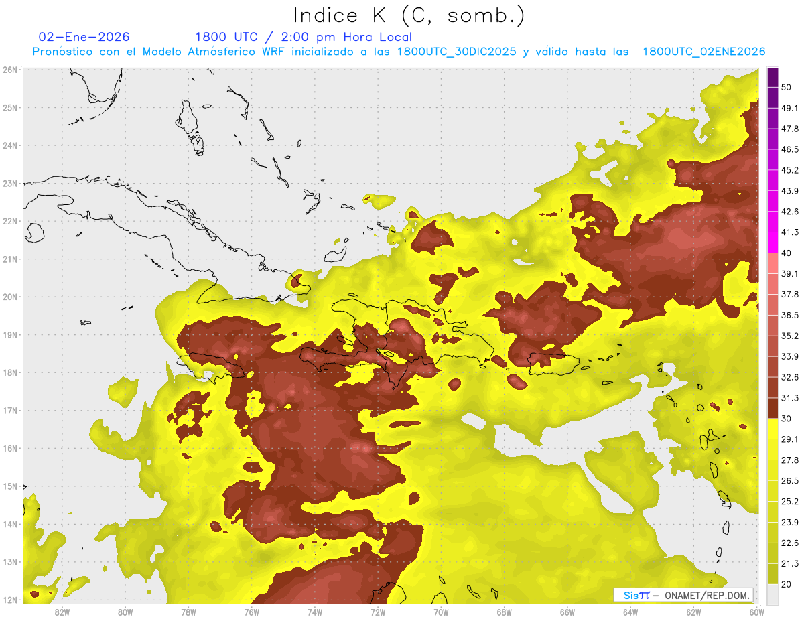Click the 'Indice K (C, somb.)' map title
Image resolution: width=804 pixels, height=621 pixels.
409,15
